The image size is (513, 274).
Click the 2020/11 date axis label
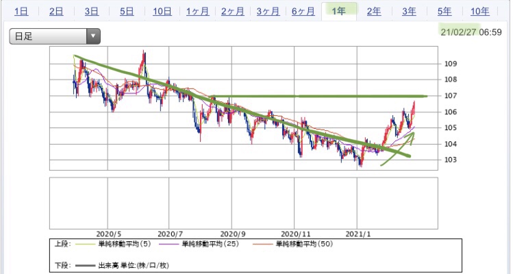[x=295, y=234]
